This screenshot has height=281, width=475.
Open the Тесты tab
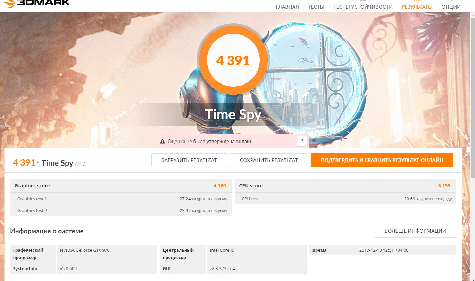coord(316,7)
